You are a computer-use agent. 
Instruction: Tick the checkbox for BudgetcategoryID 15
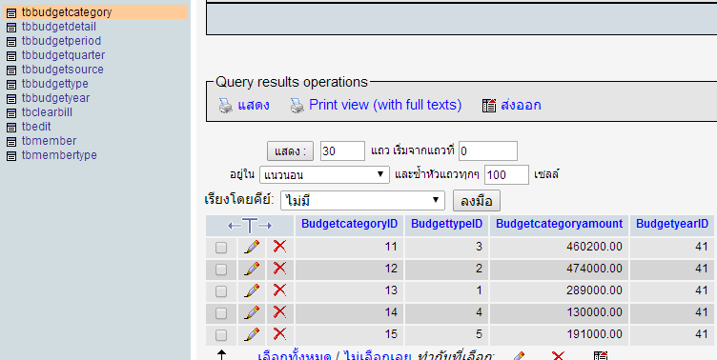(x=221, y=335)
